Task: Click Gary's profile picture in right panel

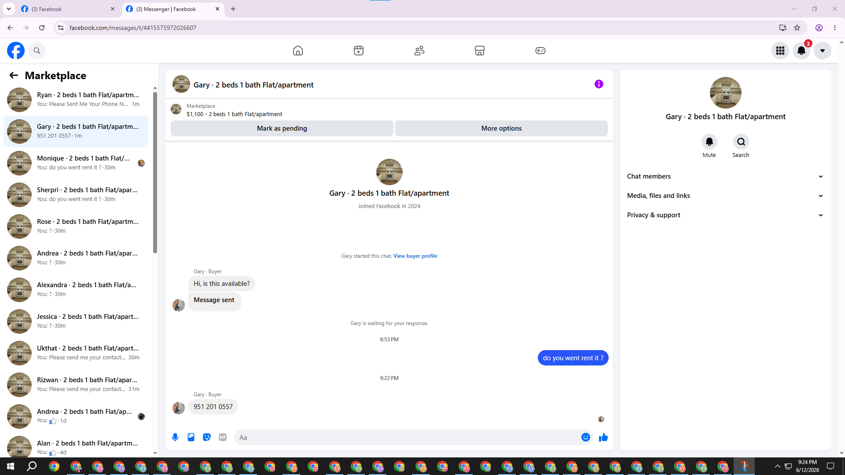Action: pyautogui.click(x=726, y=93)
